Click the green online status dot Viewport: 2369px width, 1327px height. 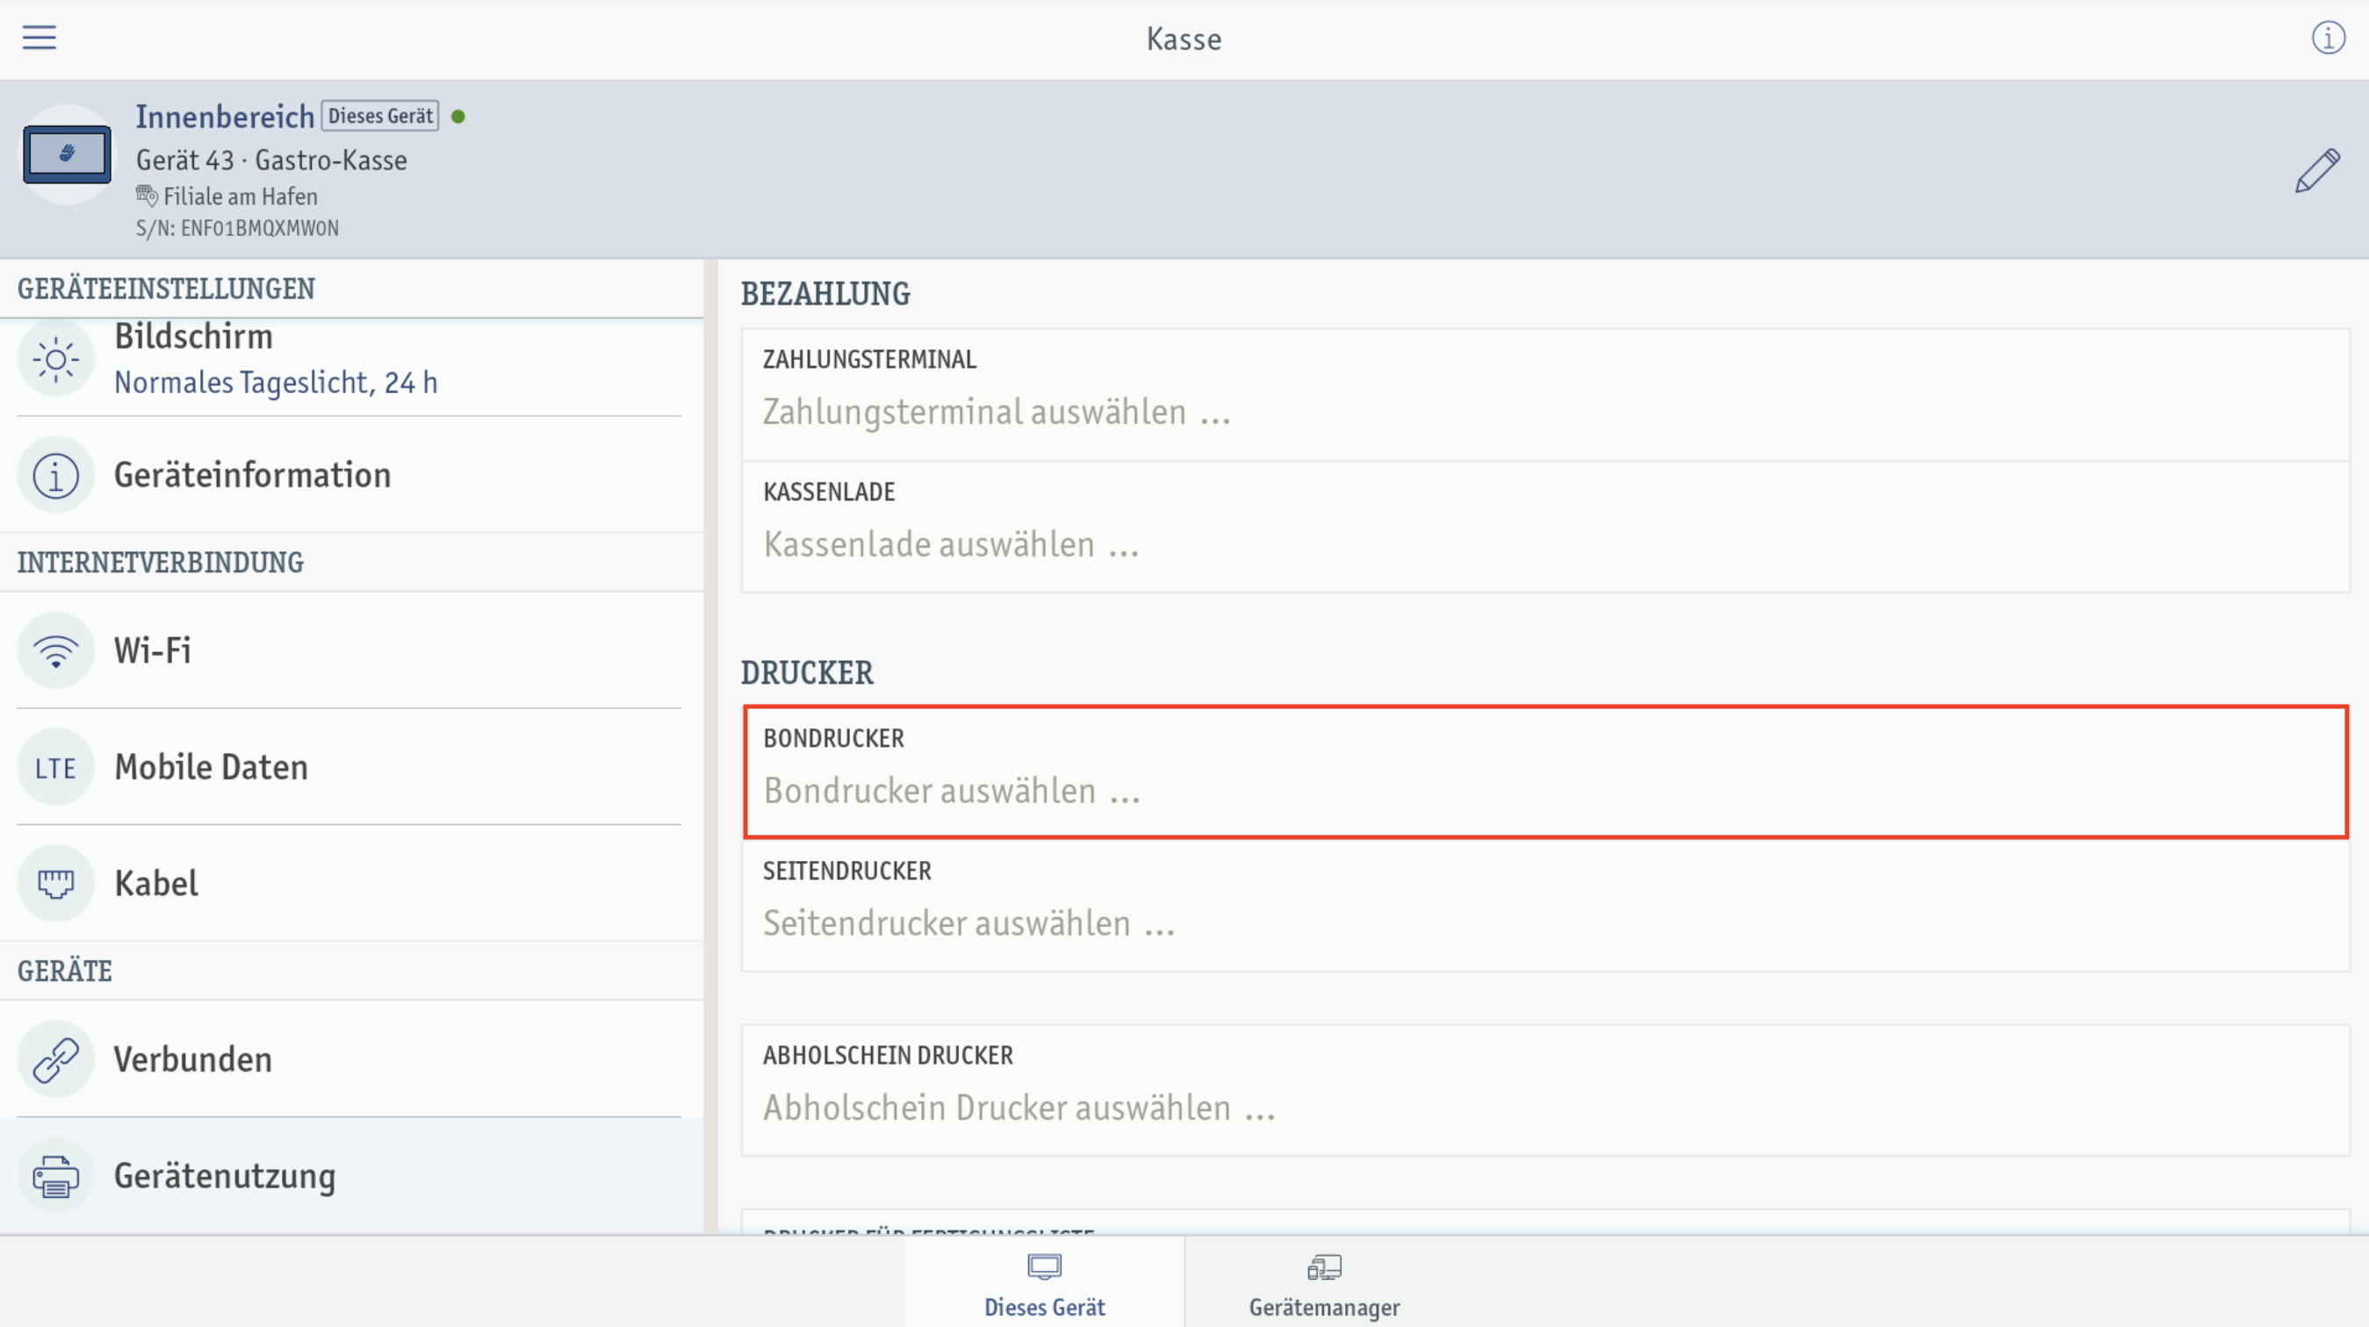[458, 117]
